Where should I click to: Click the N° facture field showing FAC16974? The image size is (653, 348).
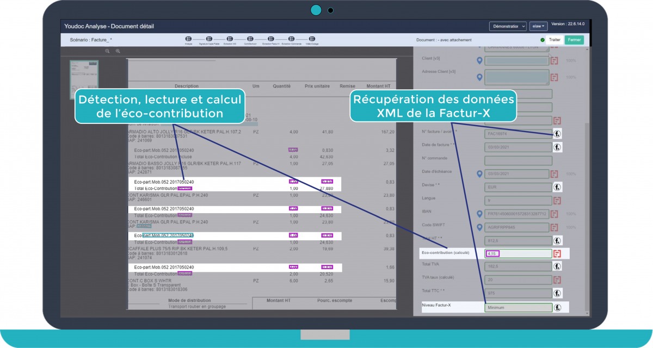[518, 134]
